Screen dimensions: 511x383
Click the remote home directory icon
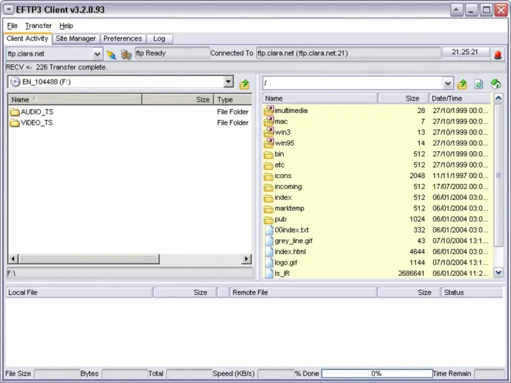tap(496, 84)
